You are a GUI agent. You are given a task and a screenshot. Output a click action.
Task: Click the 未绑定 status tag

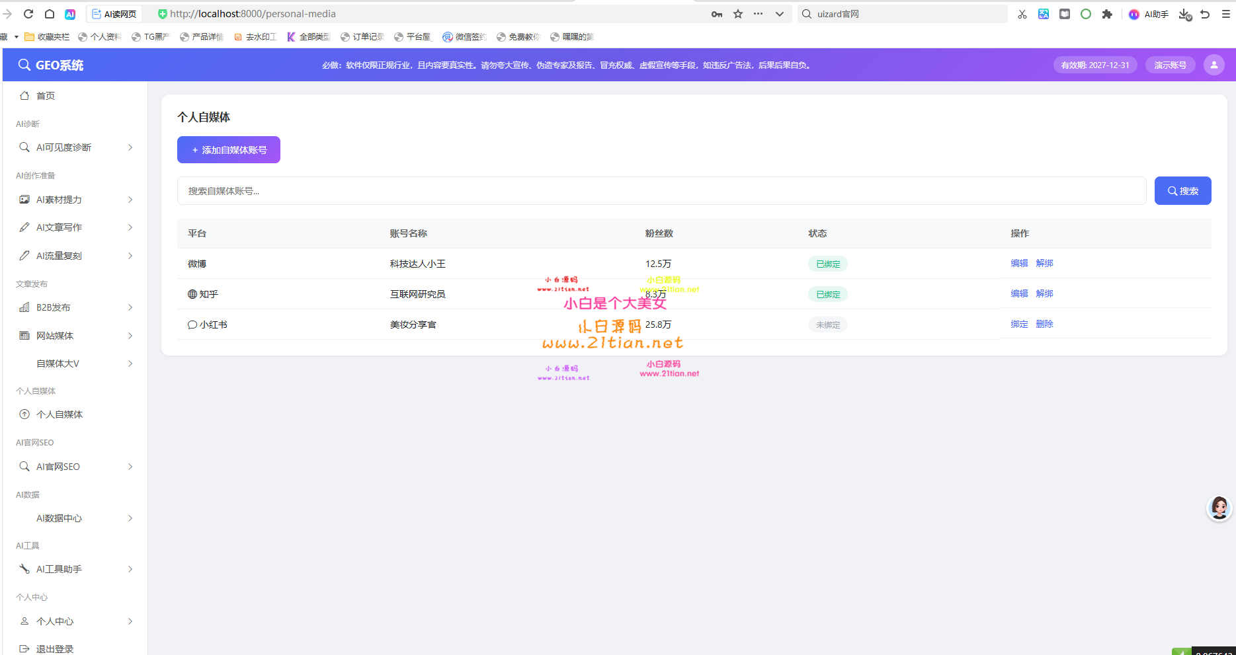pos(827,325)
